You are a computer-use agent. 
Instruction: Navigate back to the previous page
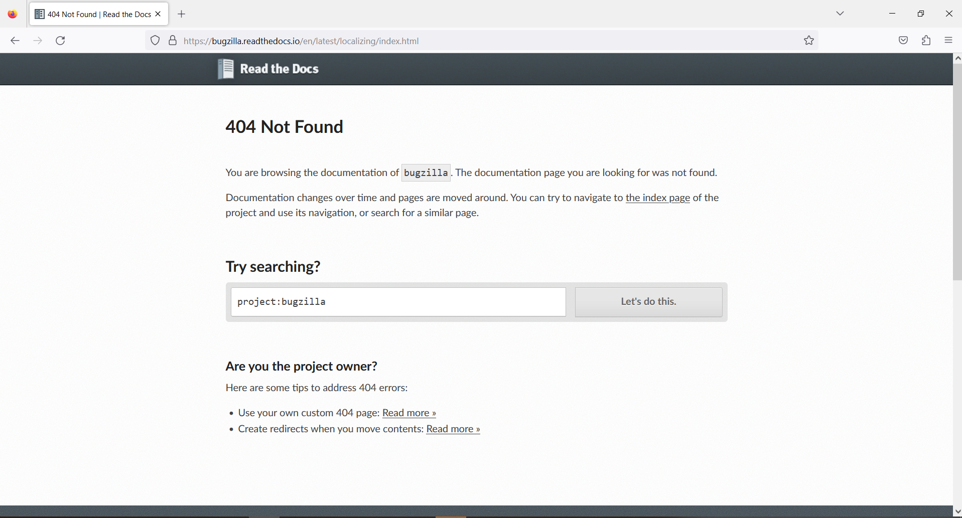pyautogui.click(x=15, y=41)
